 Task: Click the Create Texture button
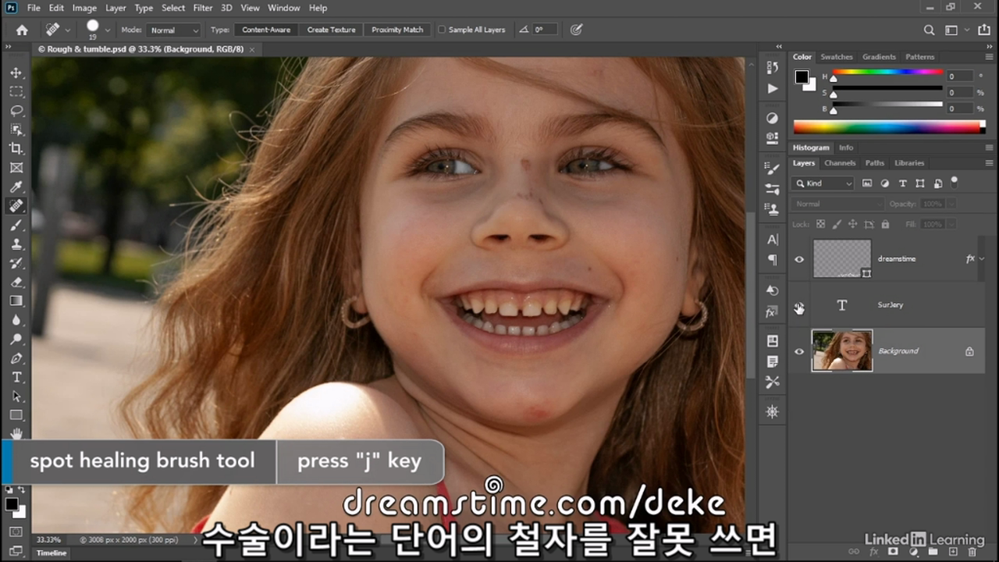pyautogui.click(x=331, y=30)
